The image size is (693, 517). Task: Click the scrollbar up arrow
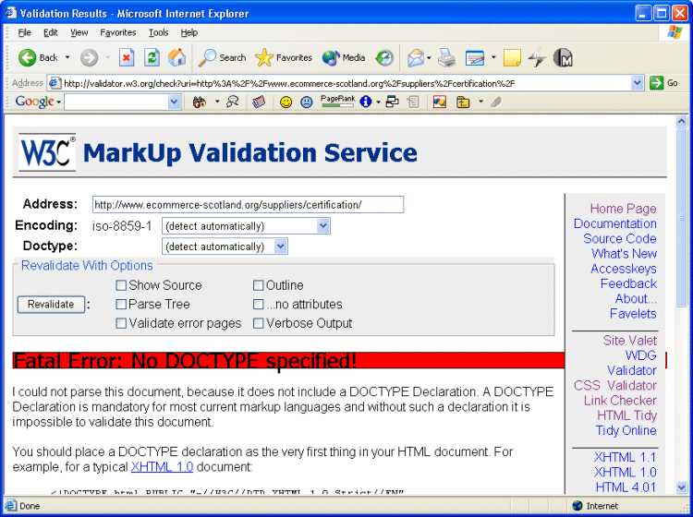click(x=681, y=121)
